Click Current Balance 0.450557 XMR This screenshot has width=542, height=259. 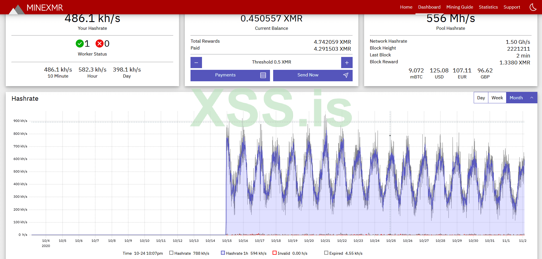click(271, 19)
